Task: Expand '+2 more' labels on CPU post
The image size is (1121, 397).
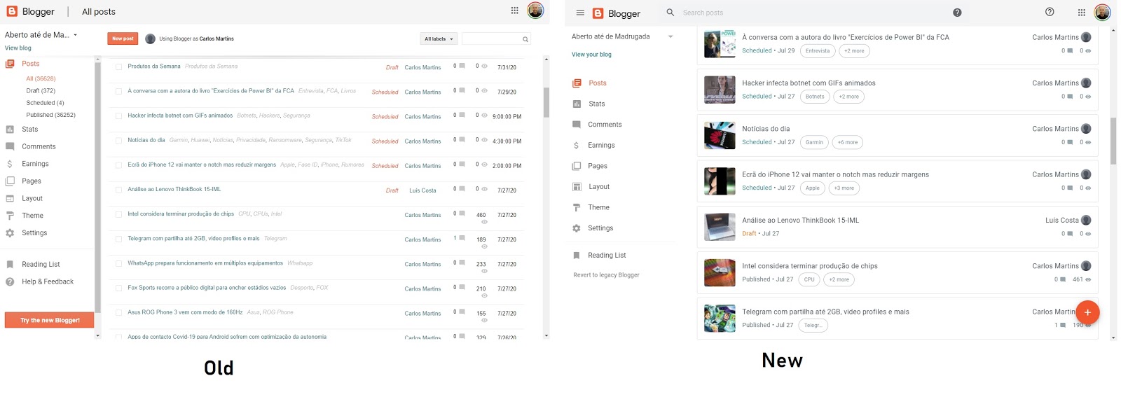Action: coord(839,279)
